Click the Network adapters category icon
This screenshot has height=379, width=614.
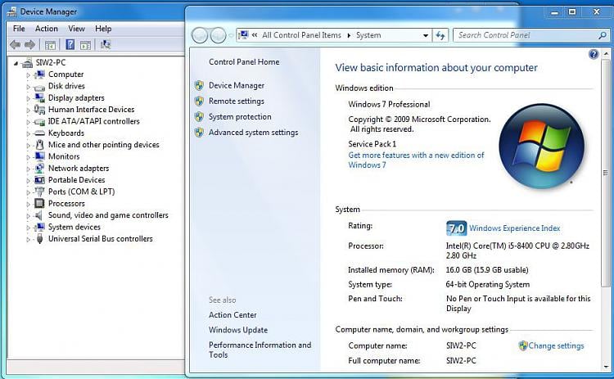click(39, 169)
